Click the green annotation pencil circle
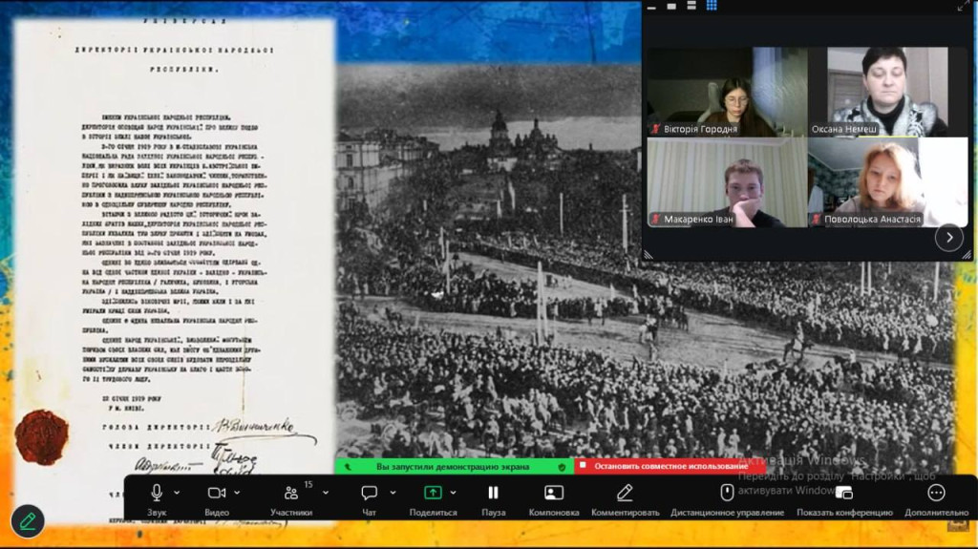This screenshot has width=978, height=549. point(28,520)
